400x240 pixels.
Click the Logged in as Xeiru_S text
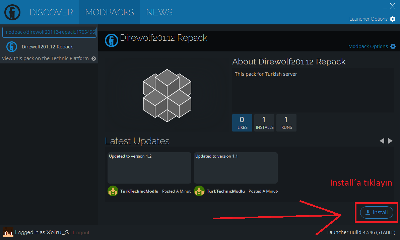click(42, 232)
